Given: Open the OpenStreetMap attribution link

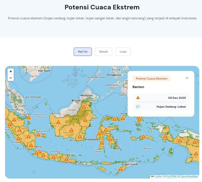Looking at the screenshot, I should pos(189,177).
